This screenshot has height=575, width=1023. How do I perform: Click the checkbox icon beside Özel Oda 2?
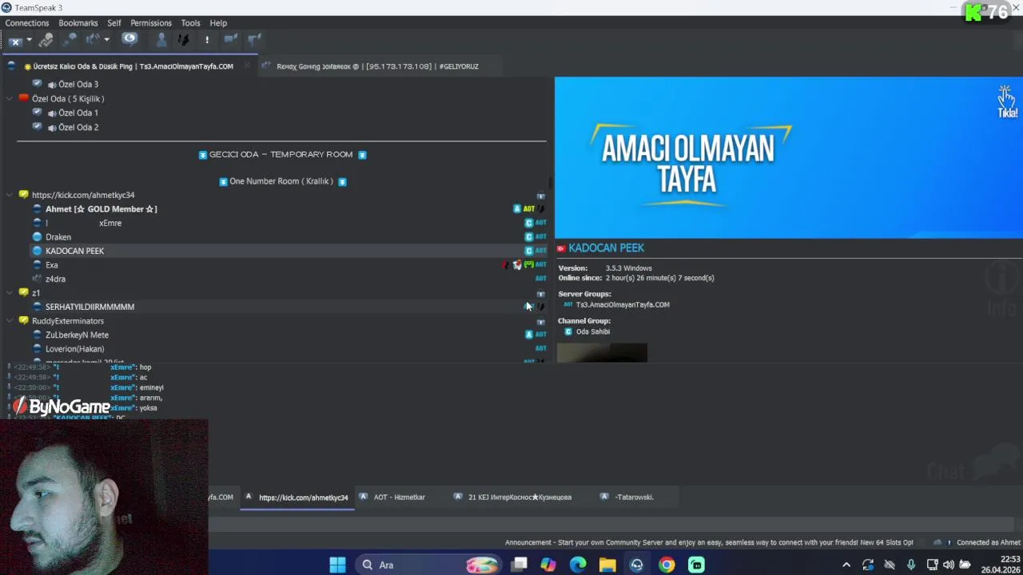37,127
